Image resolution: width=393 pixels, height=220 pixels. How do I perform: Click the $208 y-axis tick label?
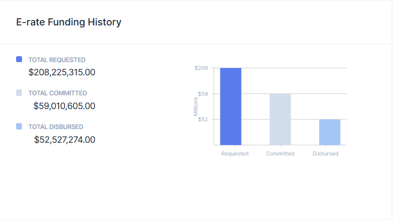point(201,68)
